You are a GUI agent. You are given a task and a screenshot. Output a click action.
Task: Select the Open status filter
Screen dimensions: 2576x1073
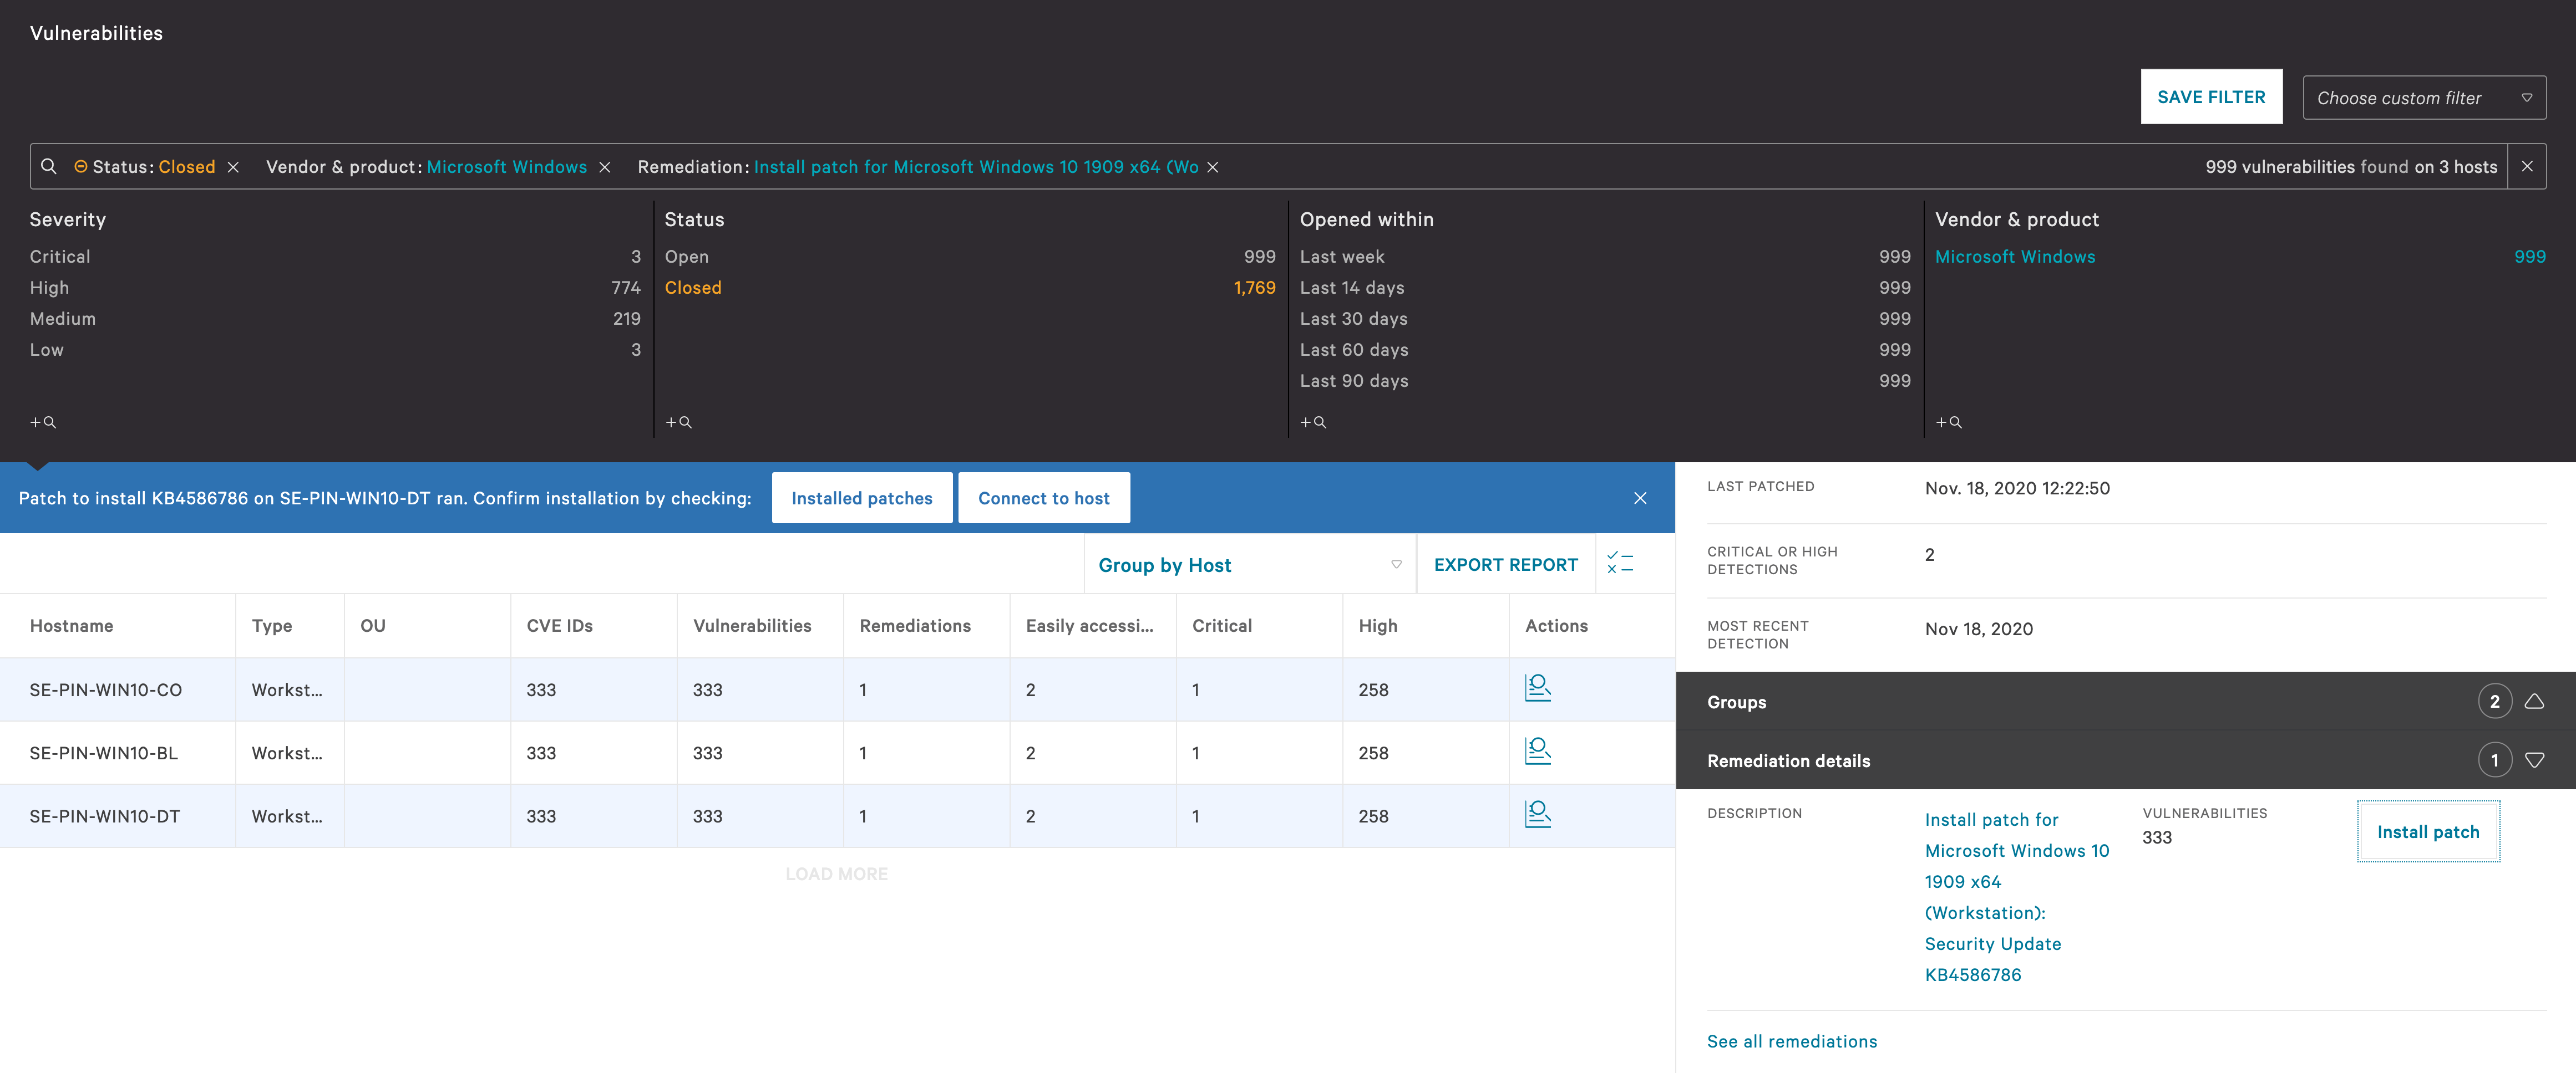tap(970, 257)
